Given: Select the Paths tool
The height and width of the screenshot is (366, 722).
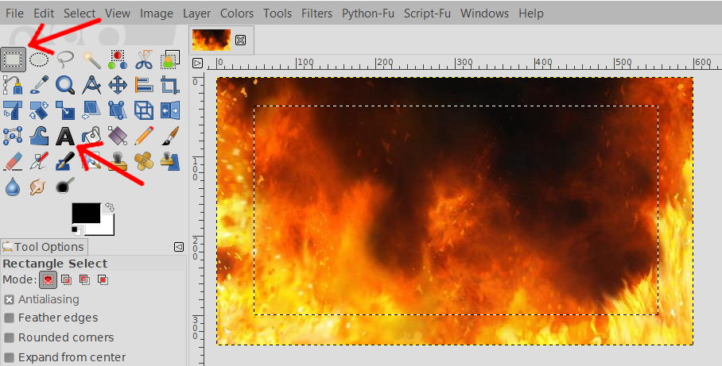Looking at the screenshot, I should 13,85.
